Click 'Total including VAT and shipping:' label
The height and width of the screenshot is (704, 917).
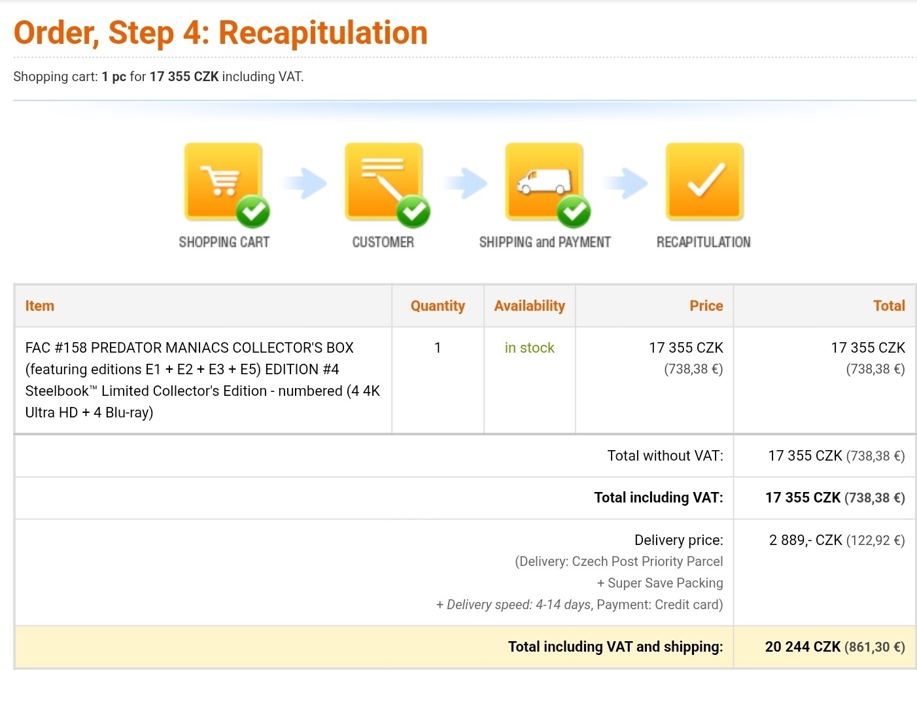pos(615,646)
